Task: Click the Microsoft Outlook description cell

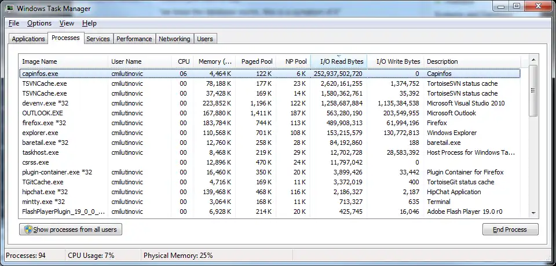Action: [x=451, y=113]
